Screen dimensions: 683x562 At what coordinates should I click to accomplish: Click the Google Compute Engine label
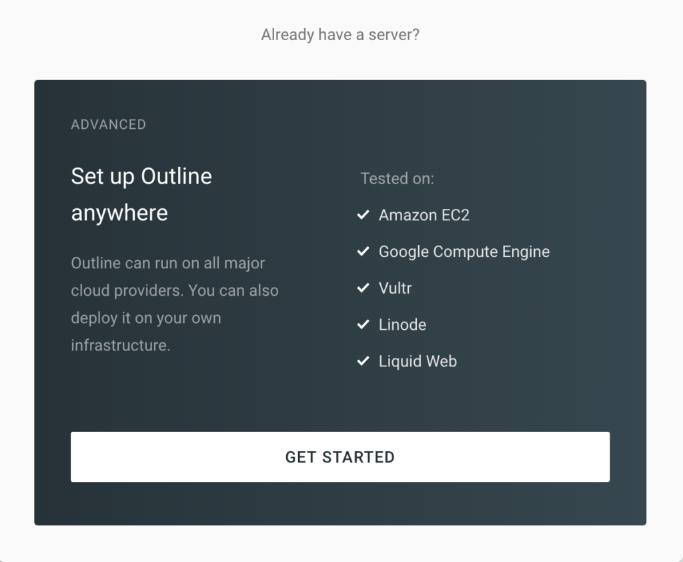coord(464,252)
